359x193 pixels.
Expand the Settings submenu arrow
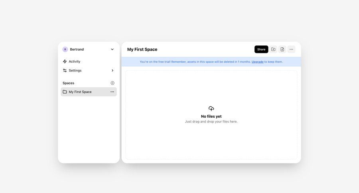[x=112, y=71]
